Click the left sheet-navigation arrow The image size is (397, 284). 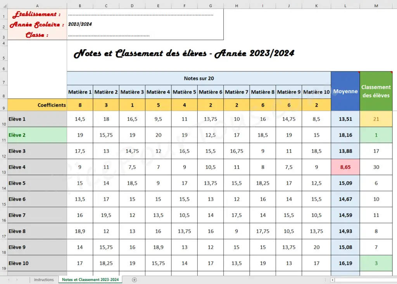tap(8, 280)
